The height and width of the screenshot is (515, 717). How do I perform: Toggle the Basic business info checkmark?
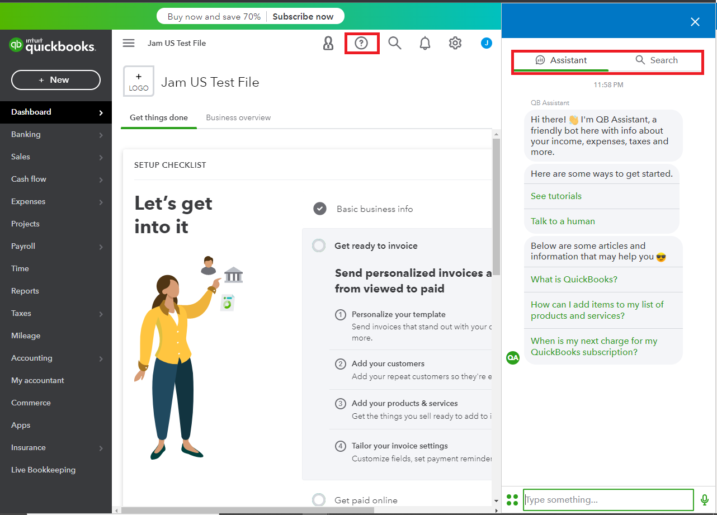click(x=319, y=209)
